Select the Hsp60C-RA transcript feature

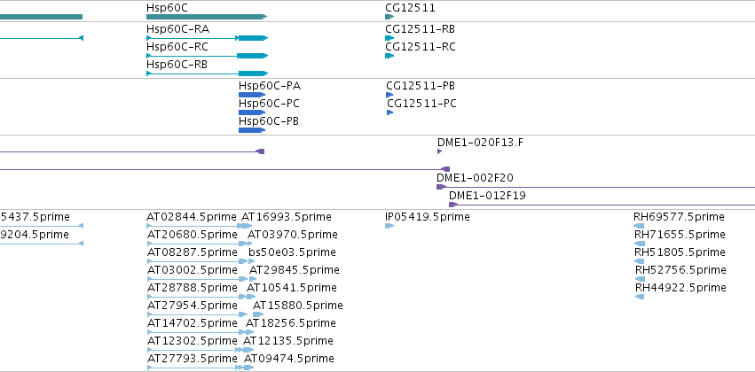point(207,38)
